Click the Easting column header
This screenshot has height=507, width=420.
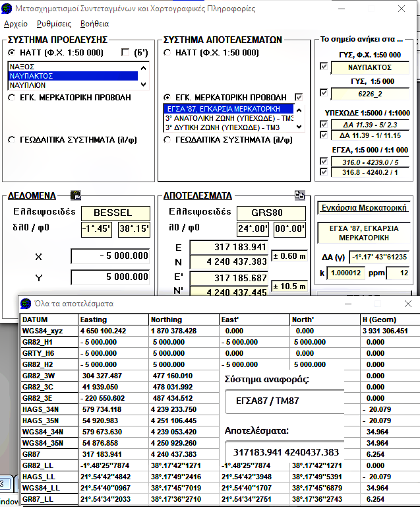(113, 320)
